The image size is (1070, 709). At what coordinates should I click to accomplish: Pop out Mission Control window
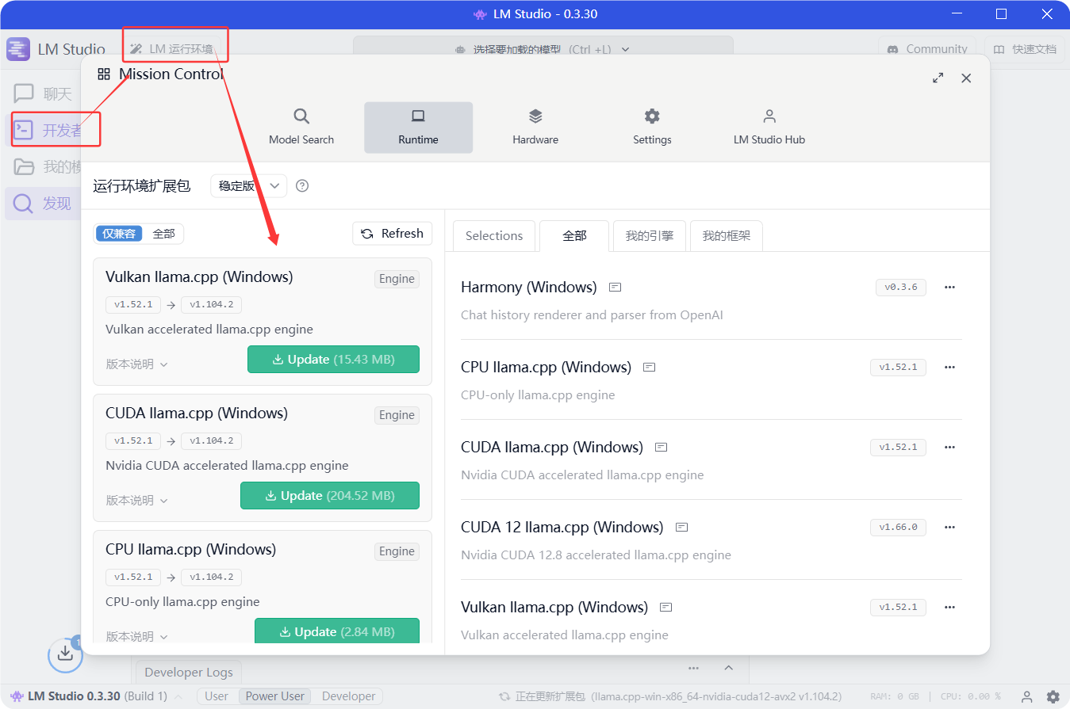tap(938, 78)
